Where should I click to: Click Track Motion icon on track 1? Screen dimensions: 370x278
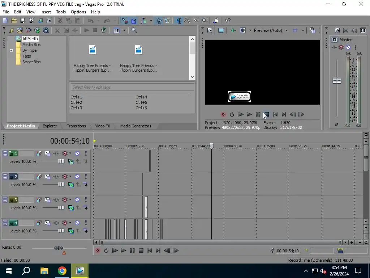click(47, 153)
